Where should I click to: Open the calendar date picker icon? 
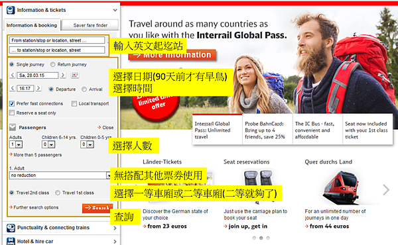(75, 75)
